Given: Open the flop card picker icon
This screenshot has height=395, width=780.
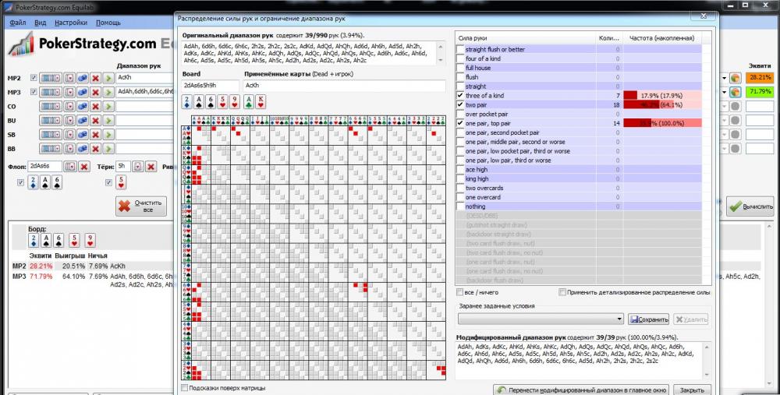Looking at the screenshot, I should pos(70,167).
